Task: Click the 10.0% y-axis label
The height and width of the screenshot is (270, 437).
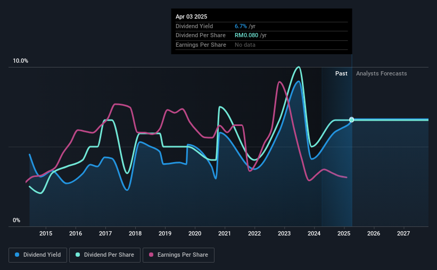Action: coord(21,61)
